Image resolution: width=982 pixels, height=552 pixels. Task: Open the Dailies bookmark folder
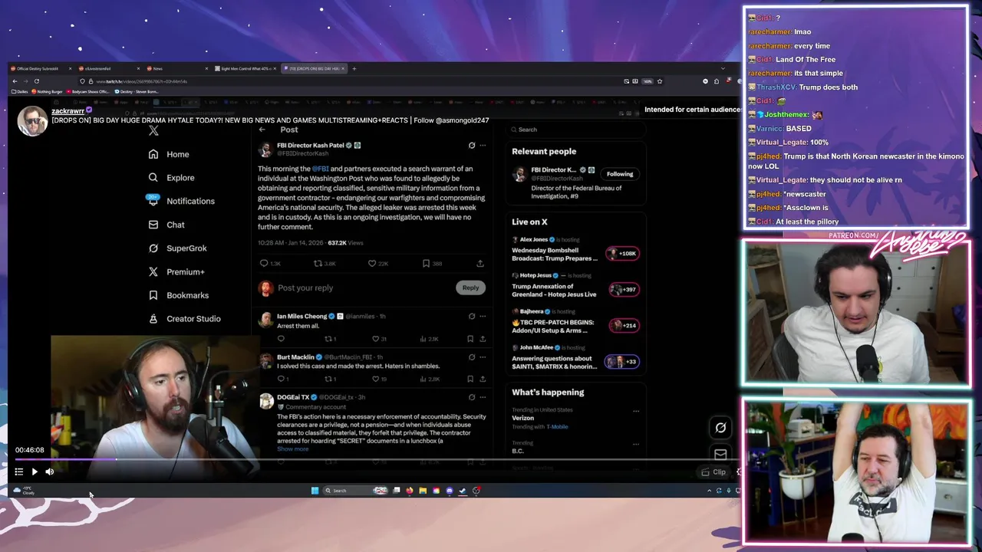tap(20, 92)
